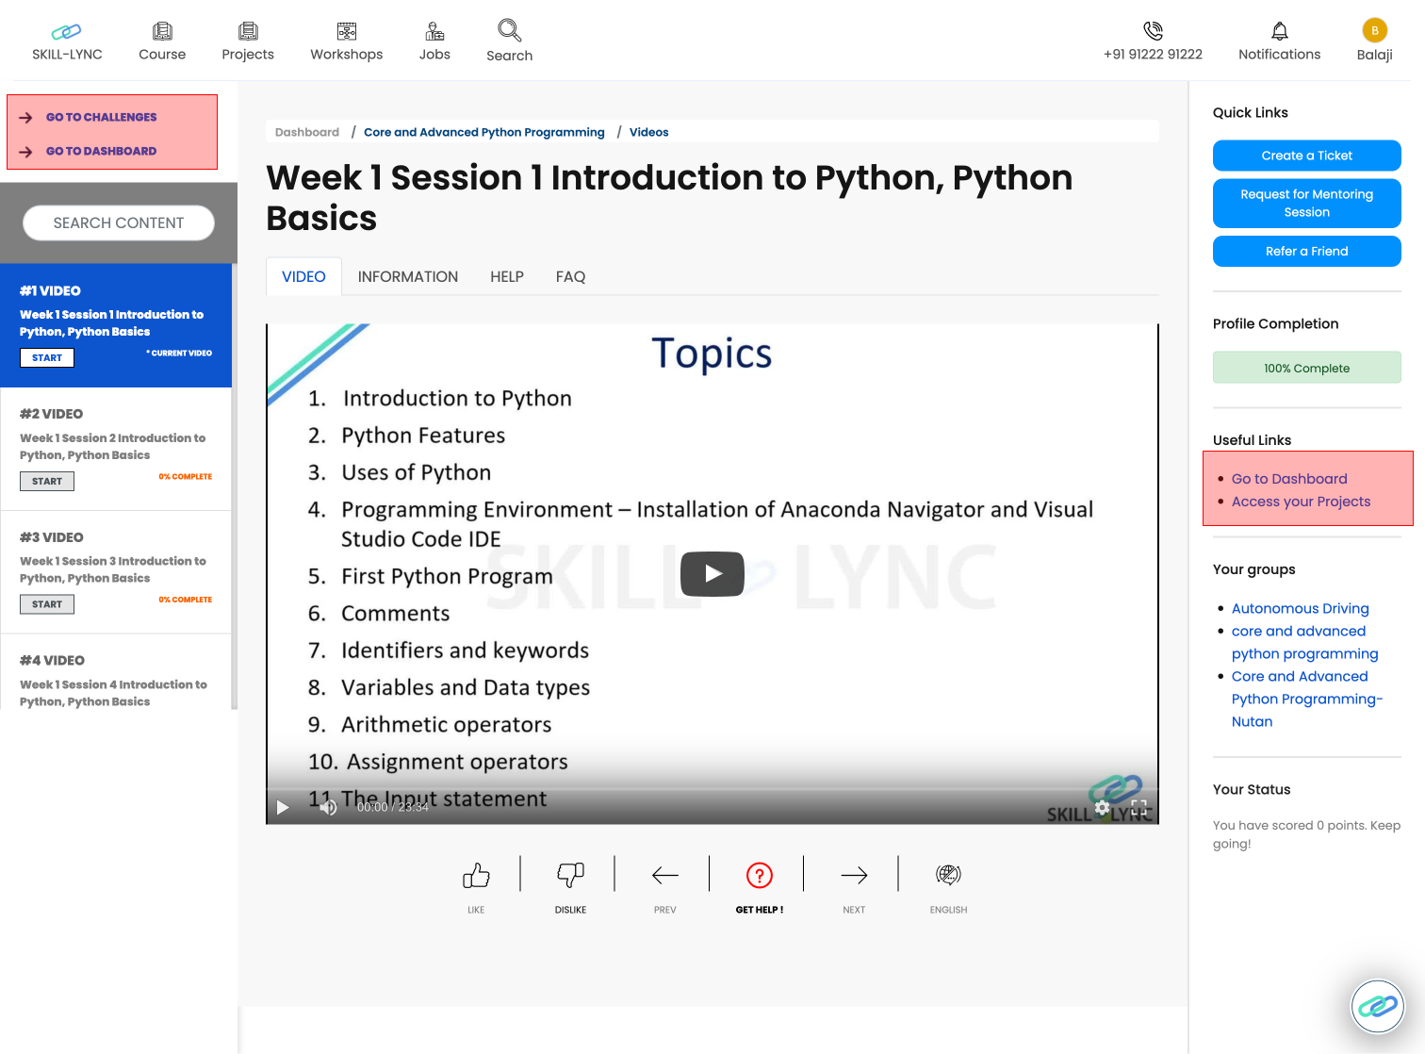Click the Get Help question icon
This screenshot has height=1054, width=1425.
pos(760,875)
